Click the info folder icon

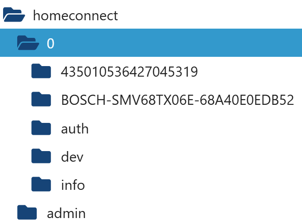click(42, 185)
